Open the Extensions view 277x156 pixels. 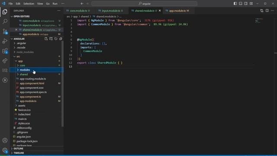(5, 51)
